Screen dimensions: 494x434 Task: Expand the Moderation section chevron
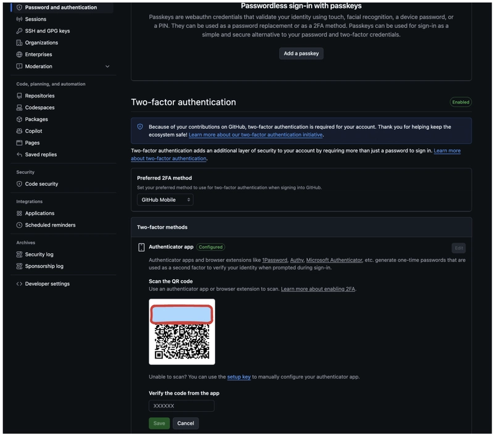click(x=107, y=67)
